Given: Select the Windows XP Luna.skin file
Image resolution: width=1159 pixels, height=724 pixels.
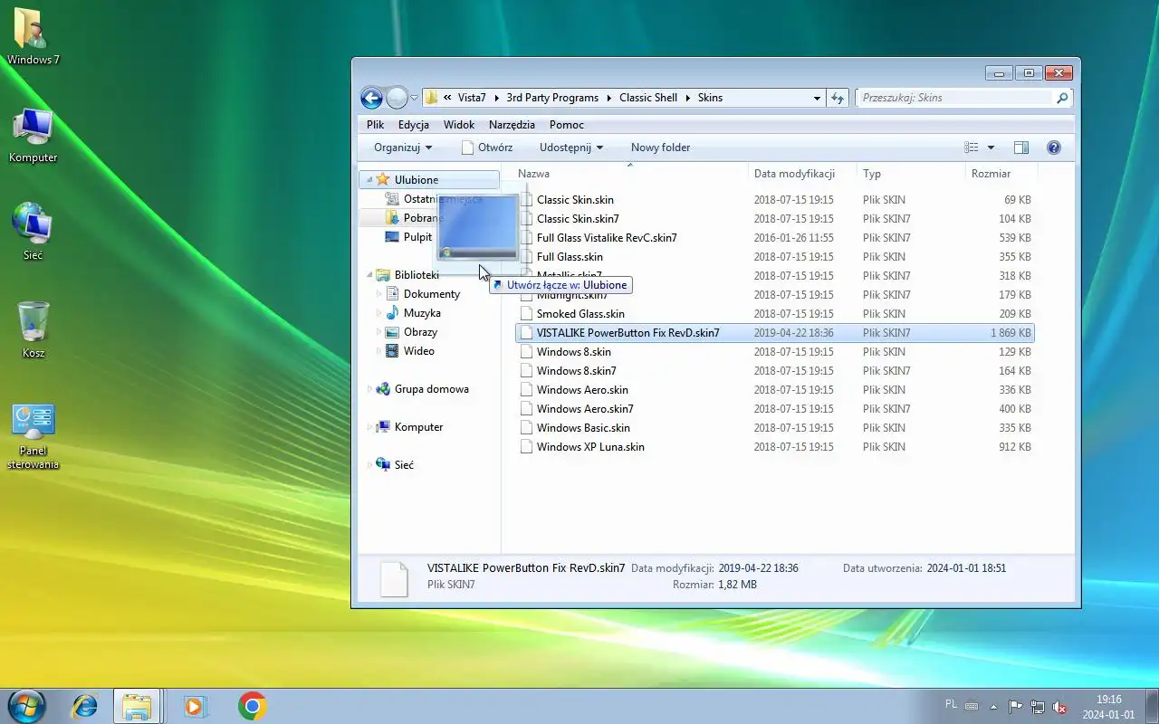Looking at the screenshot, I should tap(590, 447).
